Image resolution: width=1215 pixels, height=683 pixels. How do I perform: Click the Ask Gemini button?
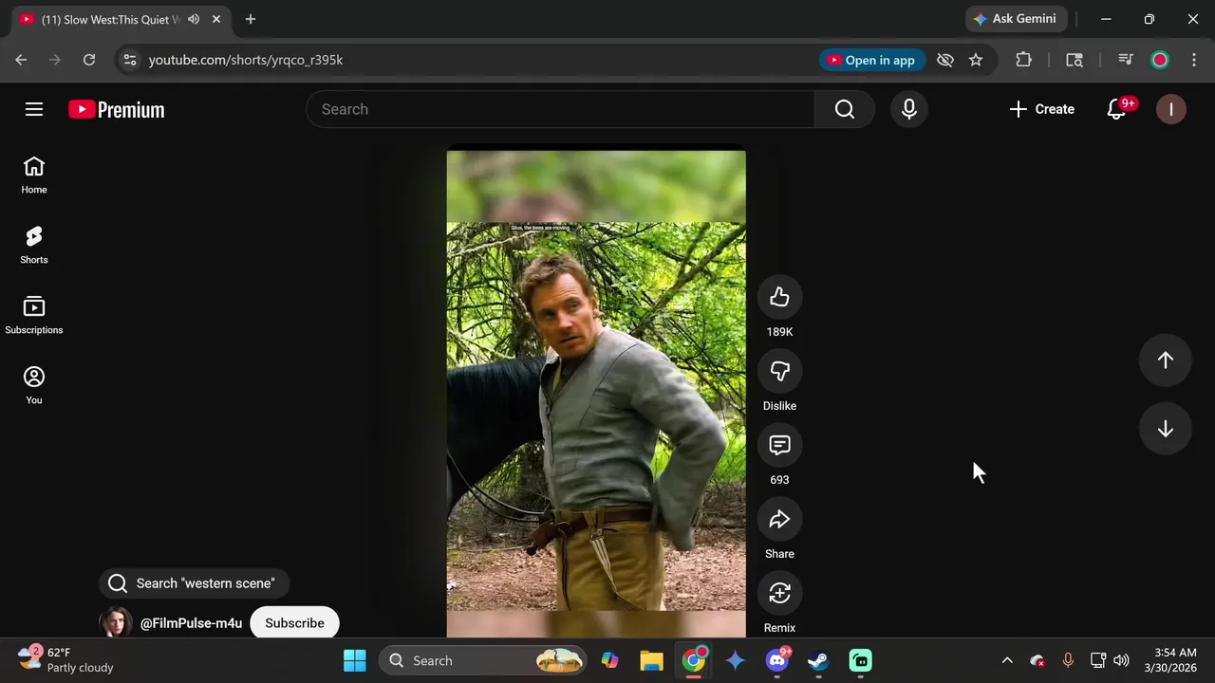point(1016,19)
